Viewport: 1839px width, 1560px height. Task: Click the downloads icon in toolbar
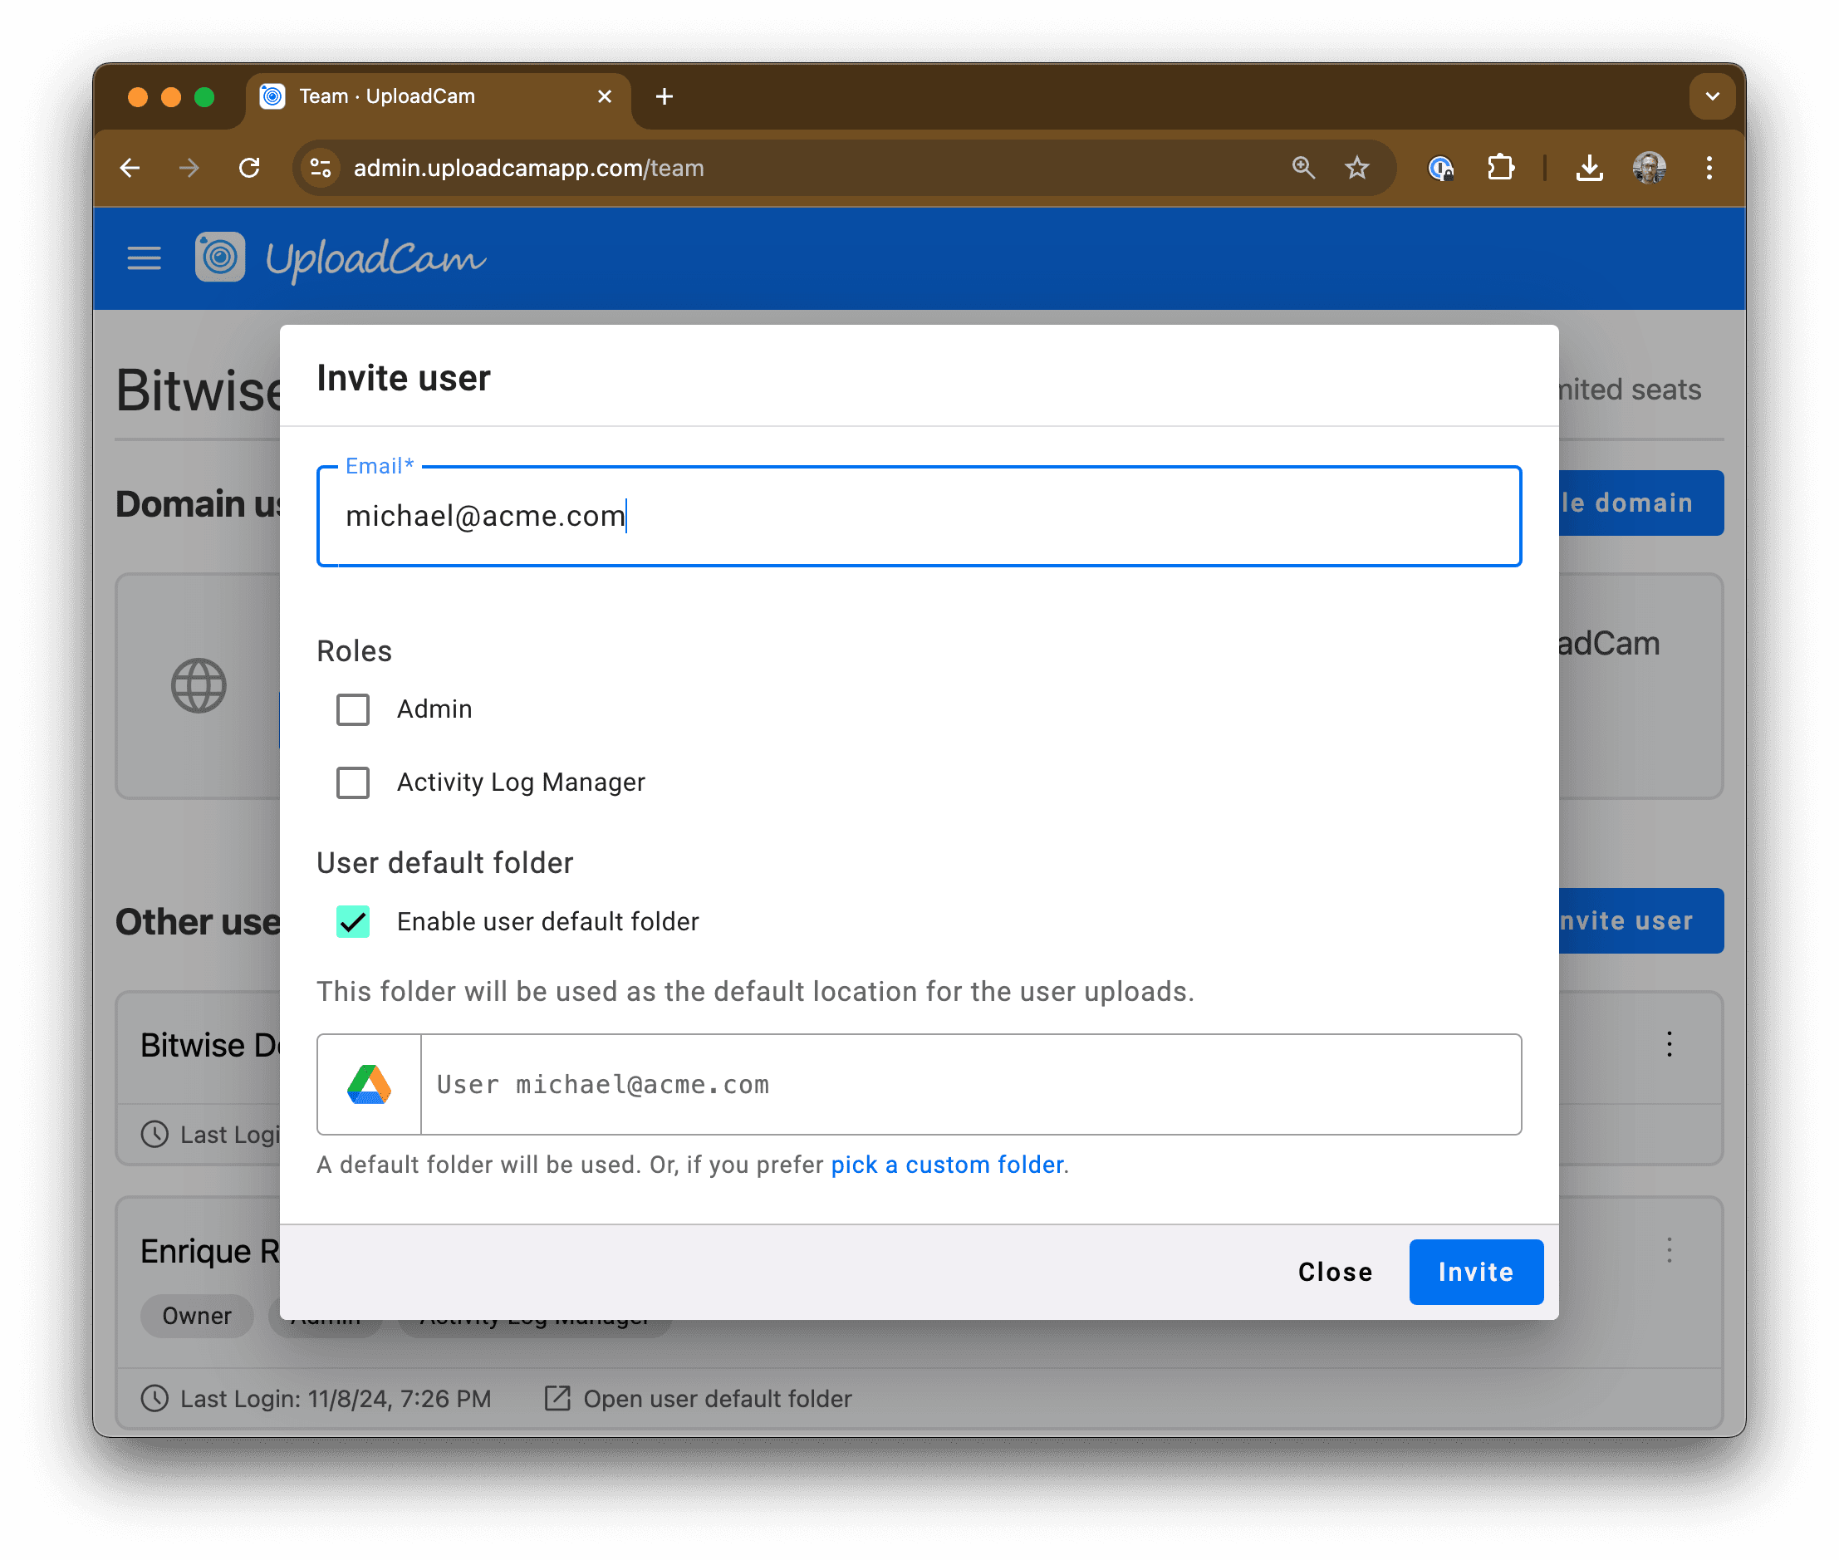pyautogui.click(x=1589, y=167)
